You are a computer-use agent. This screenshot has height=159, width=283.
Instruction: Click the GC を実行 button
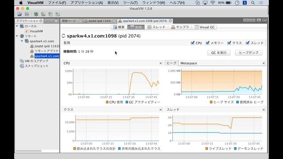[x=219, y=53]
